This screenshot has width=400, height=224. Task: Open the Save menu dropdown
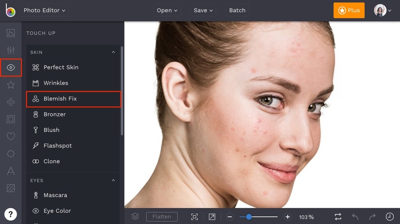(203, 11)
